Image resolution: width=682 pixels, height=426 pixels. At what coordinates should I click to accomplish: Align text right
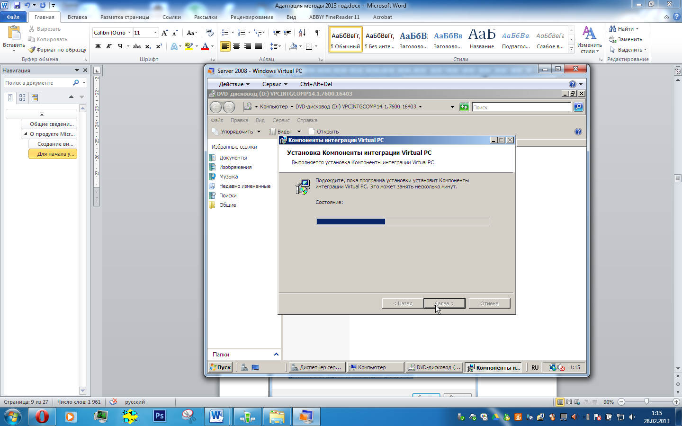coord(247,46)
